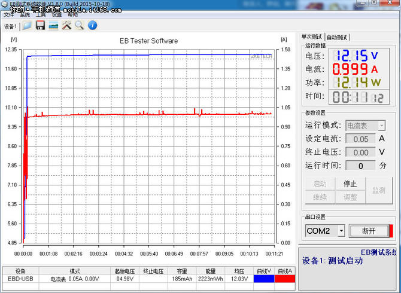Click the 起始电压 column header
Image resolution: width=401 pixels, height=293 pixels.
(125, 271)
